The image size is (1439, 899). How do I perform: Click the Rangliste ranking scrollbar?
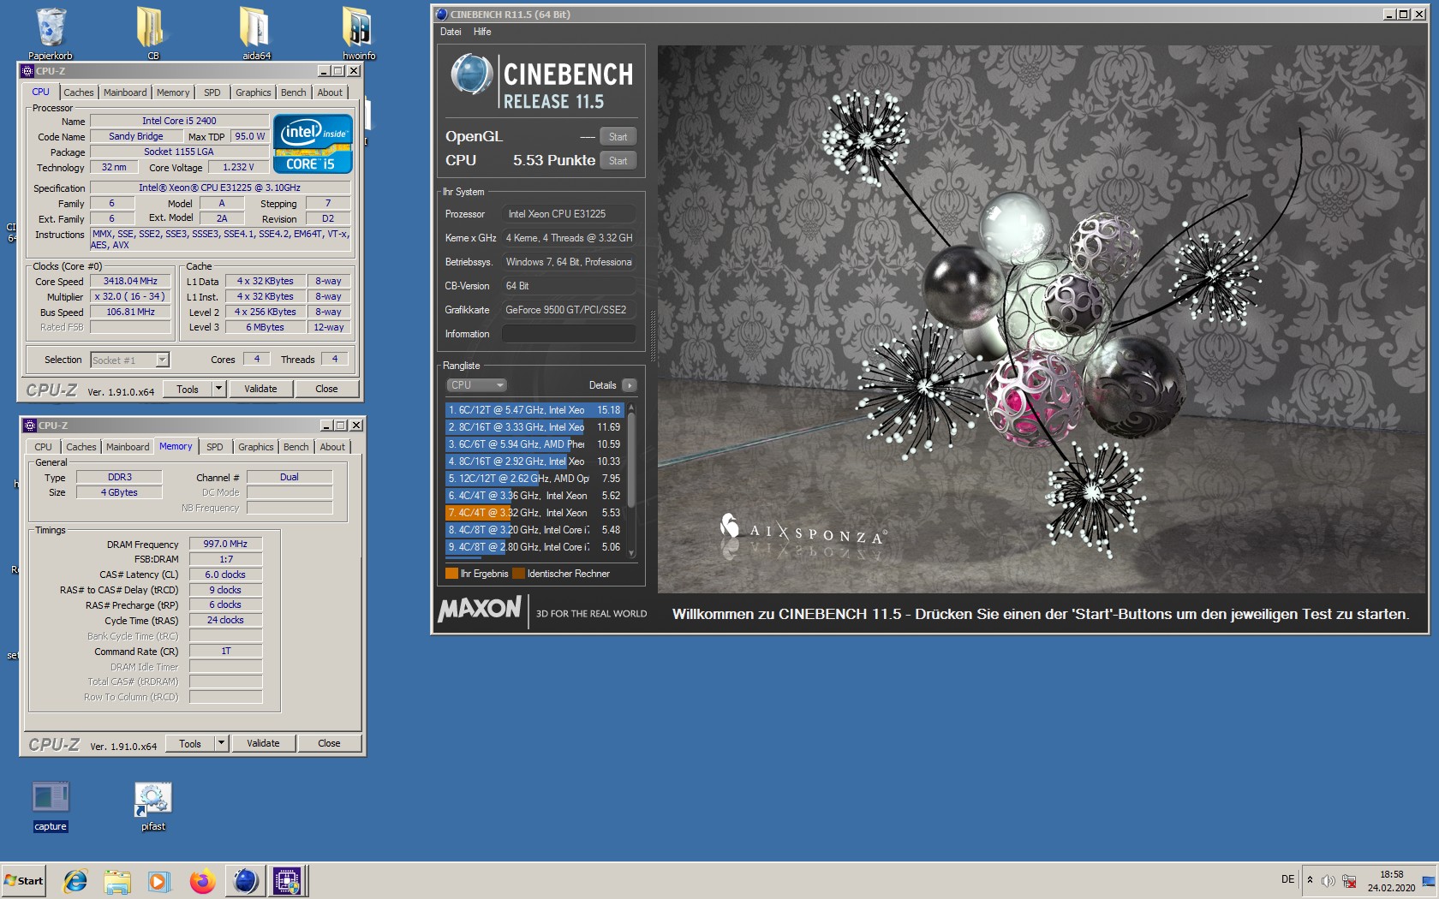coord(632,479)
